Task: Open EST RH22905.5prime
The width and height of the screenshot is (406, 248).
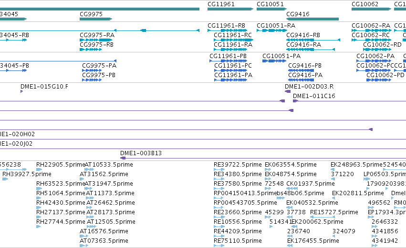Action: (x=39, y=169)
